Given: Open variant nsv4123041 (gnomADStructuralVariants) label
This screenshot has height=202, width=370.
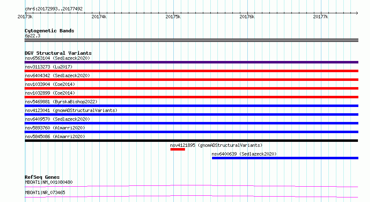Looking at the screenshot, I should click(71, 110).
